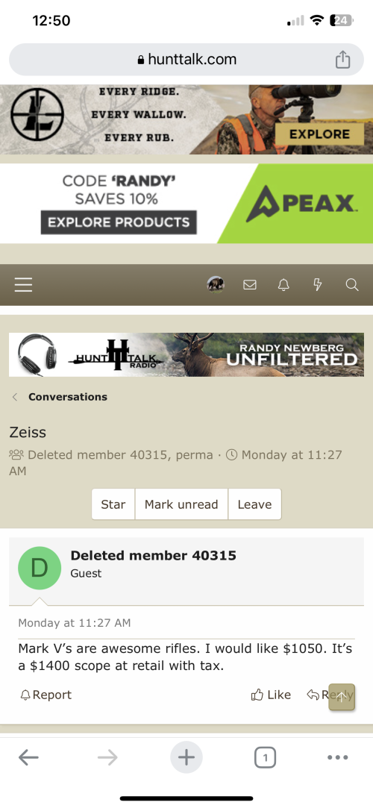The width and height of the screenshot is (373, 808).
Task: Open the Hunt Talk Radio Unfiltered banner
Action: (x=186, y=354)
